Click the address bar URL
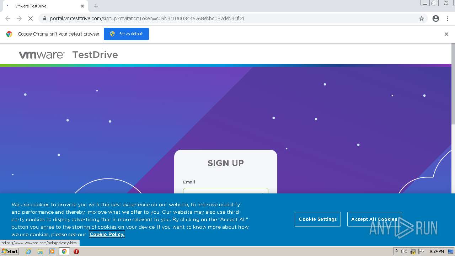 [147, 18]
